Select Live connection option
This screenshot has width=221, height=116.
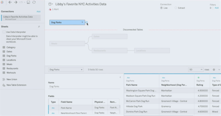coord(161,8)
